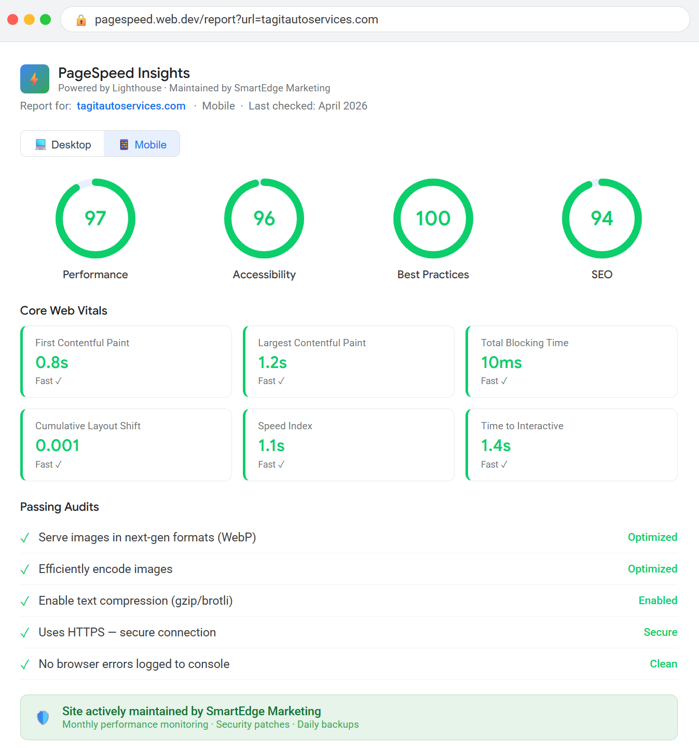The image size is (699, 749).
Task: Click the SEO score gauge 94
Action: (602, 219)
